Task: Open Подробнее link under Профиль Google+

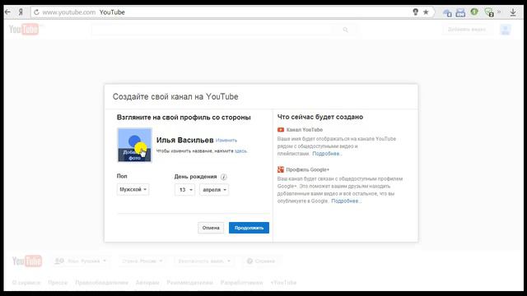Action: [346, 201]
